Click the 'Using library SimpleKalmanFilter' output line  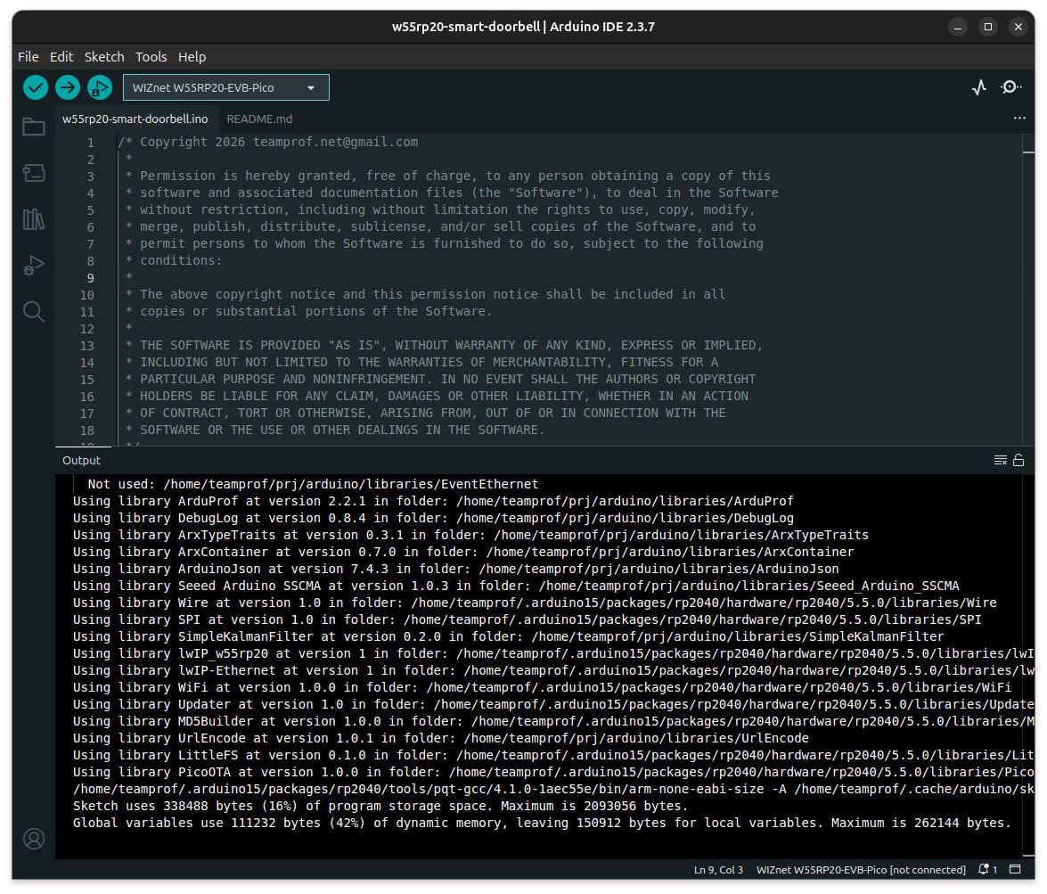tap(508, 636)
